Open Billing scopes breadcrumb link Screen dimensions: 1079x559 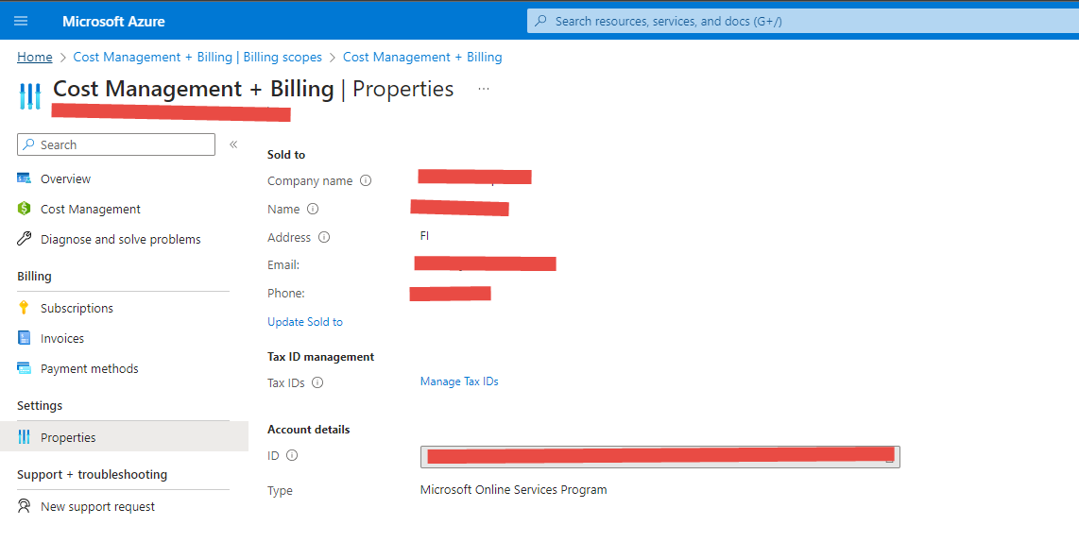pos(197,57)
